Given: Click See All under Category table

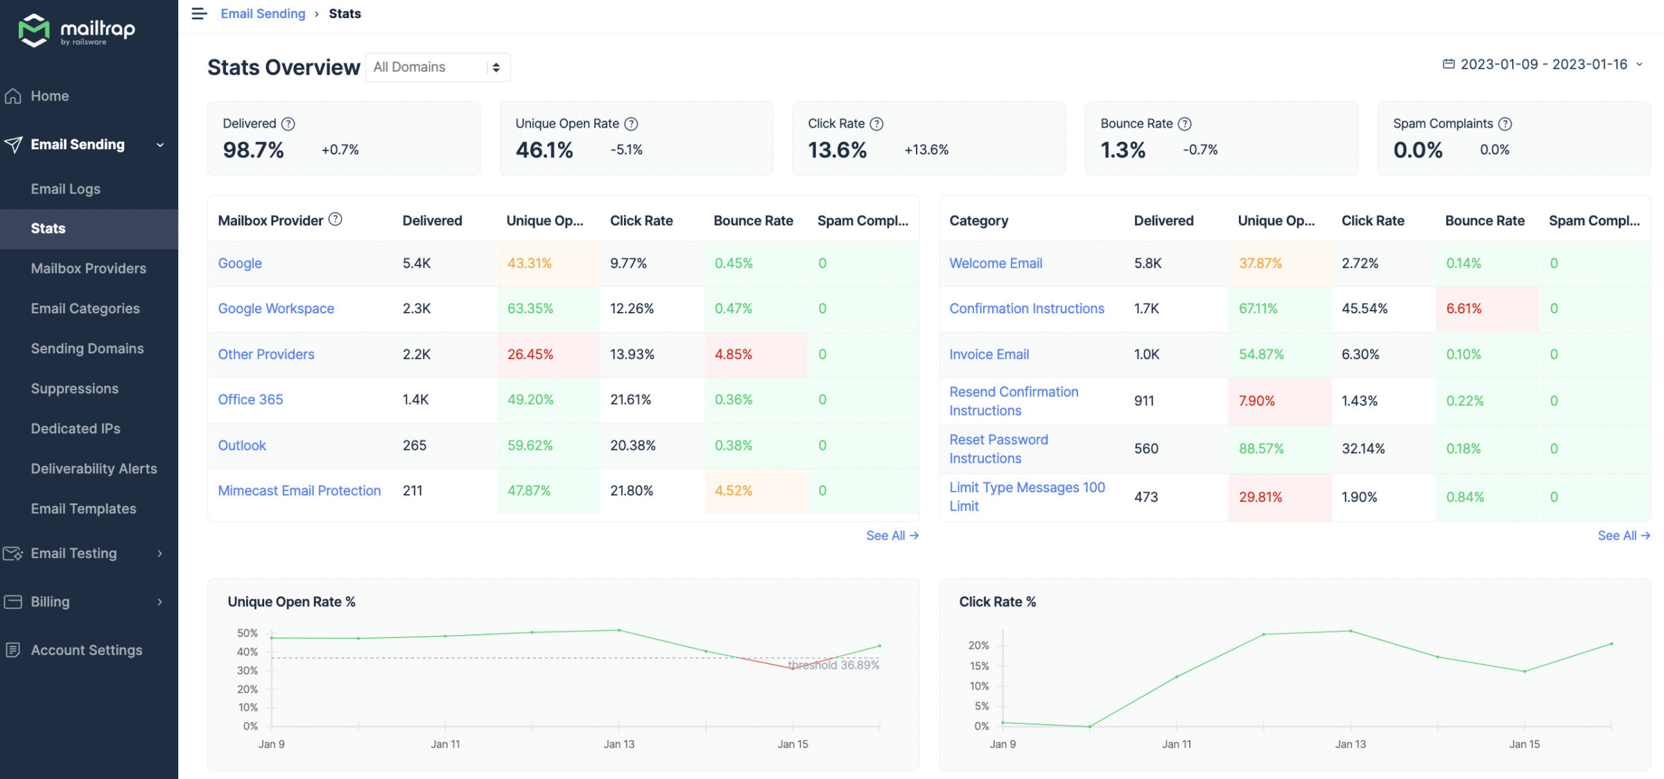Looking at the screenshot, I should [x=1622, y=535].
